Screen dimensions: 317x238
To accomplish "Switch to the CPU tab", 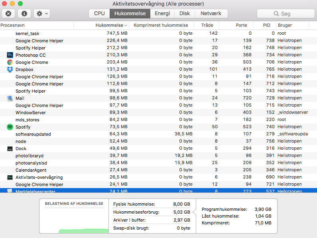I will [x=99, y=14].
